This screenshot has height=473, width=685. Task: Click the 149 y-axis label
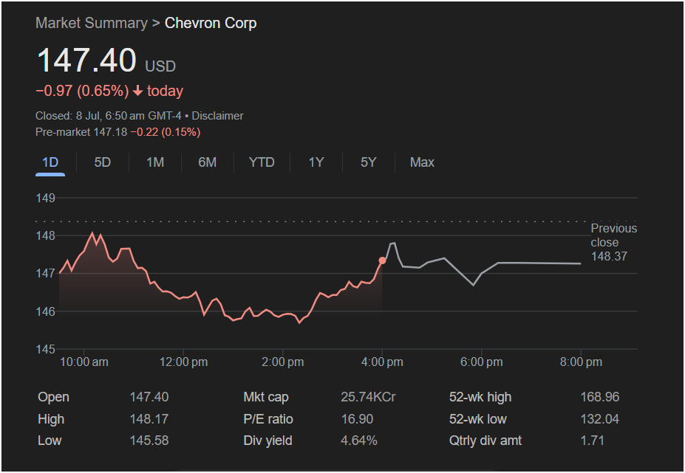coord(45,198)
